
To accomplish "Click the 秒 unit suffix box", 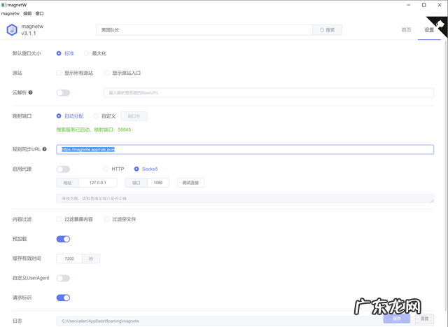I will pyautogui.click(x=91, y=258).
